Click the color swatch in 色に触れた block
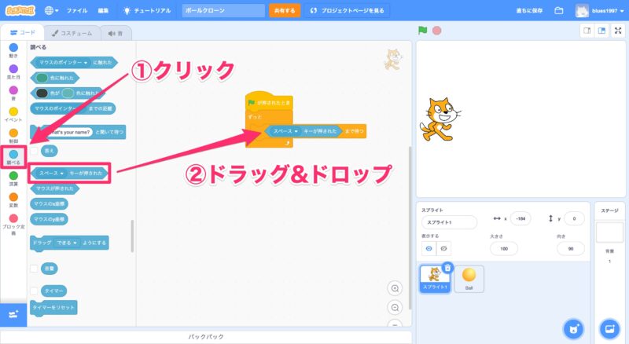 [x=42, y=78]
